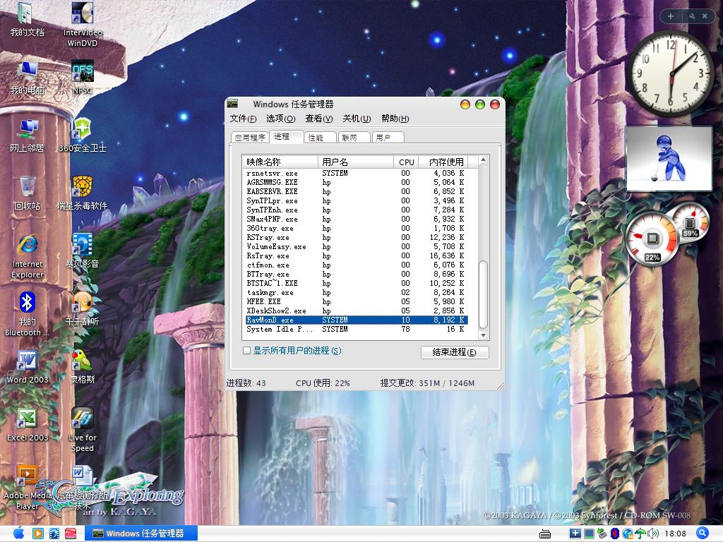Click the process list scrollbar thumb
This screenshot has height=542, width=723.
(x=483, y=294)
